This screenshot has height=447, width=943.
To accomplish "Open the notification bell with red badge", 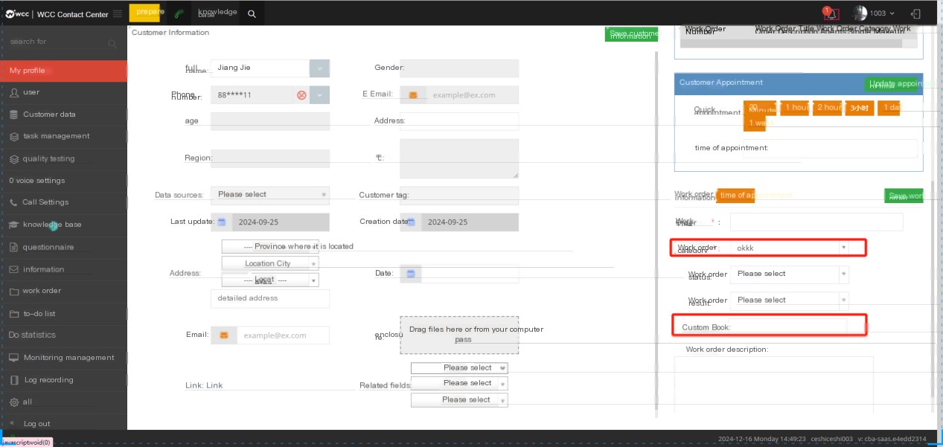I will point(831,13).
